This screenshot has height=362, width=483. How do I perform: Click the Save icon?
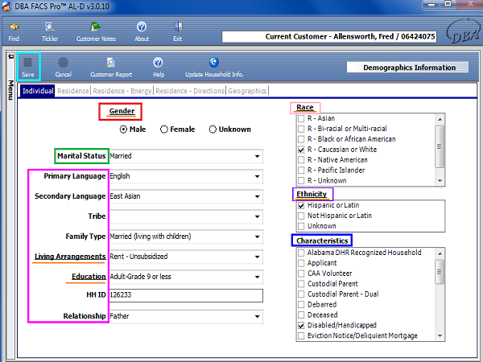[x=28, y=67]
